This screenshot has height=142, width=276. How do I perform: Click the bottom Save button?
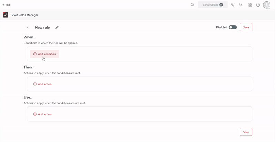tap(246, 132)
